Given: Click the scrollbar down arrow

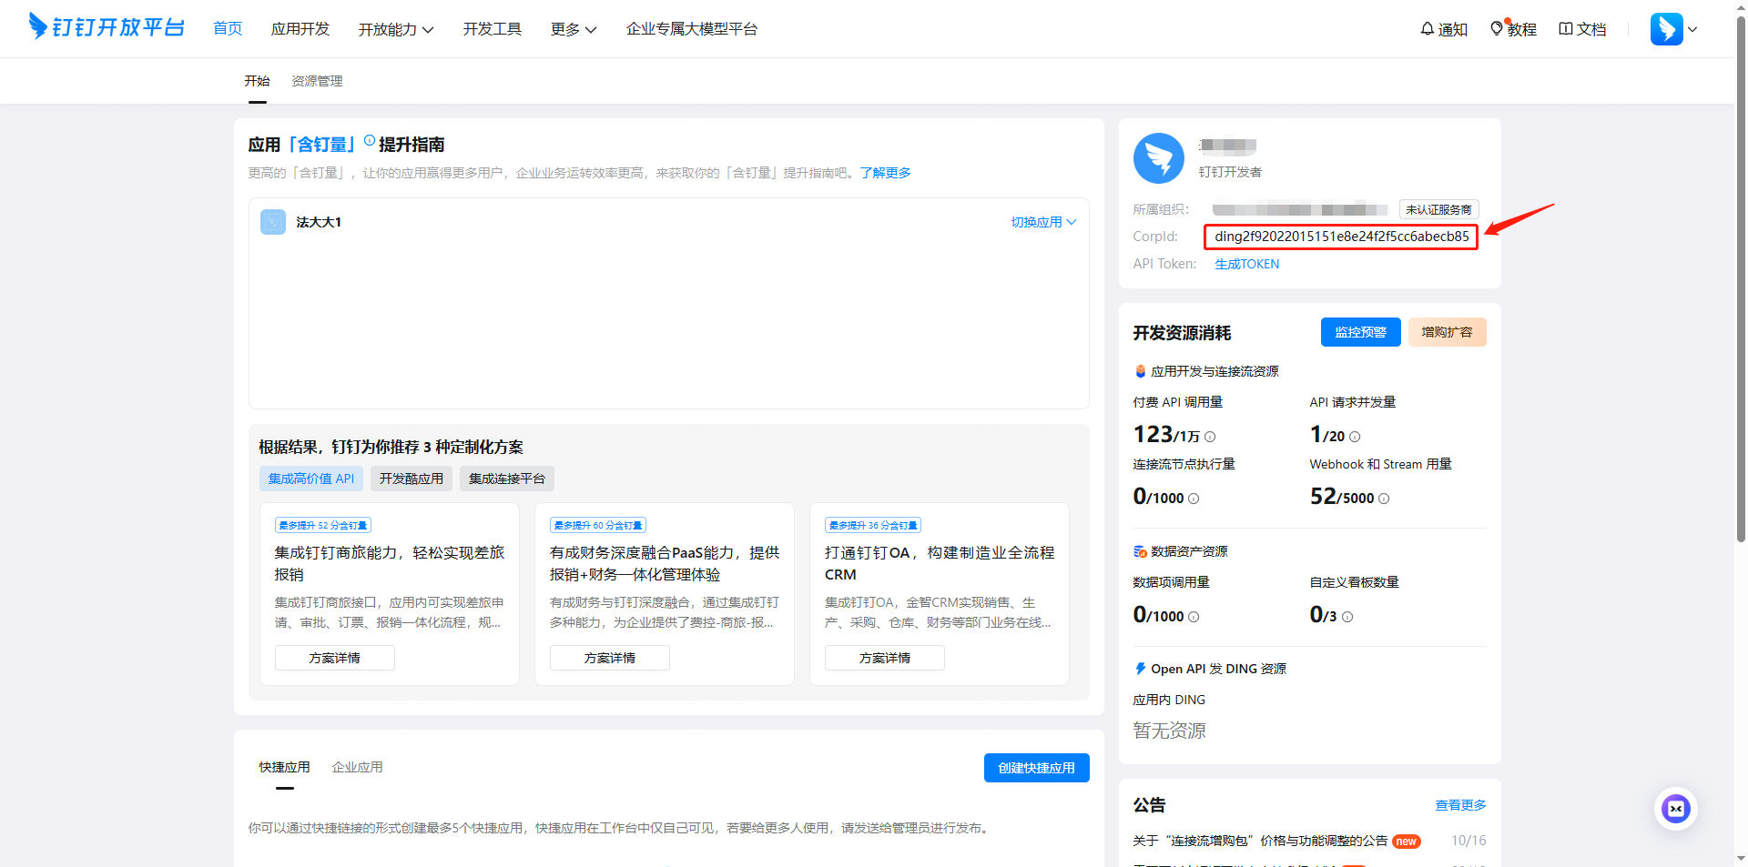Looking at the screenshot, I should [x=1741, y=858].
